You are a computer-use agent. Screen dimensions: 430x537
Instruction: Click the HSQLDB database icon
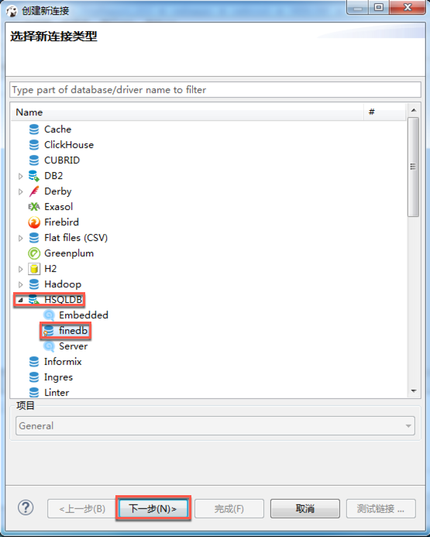tap(34, 300)
